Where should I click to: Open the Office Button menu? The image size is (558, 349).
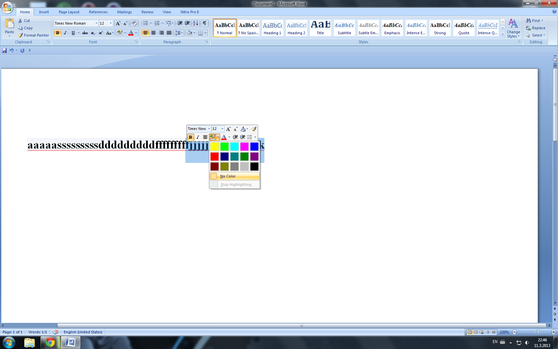7,7
